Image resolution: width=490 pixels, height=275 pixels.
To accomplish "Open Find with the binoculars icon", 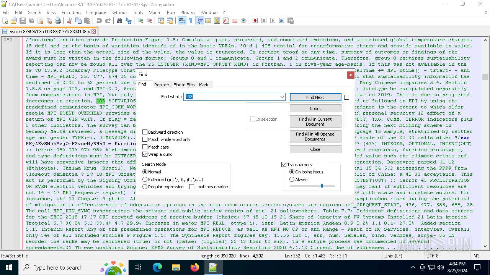I will (x=120, y=21).
